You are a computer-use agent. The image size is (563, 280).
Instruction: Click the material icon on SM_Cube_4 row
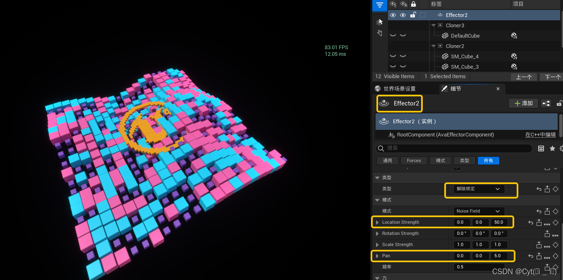click(514, 57)
